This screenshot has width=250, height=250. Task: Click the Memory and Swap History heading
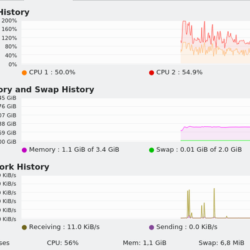tap(47, 89)
